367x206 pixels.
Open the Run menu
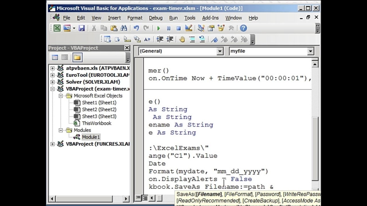(173, 18)
